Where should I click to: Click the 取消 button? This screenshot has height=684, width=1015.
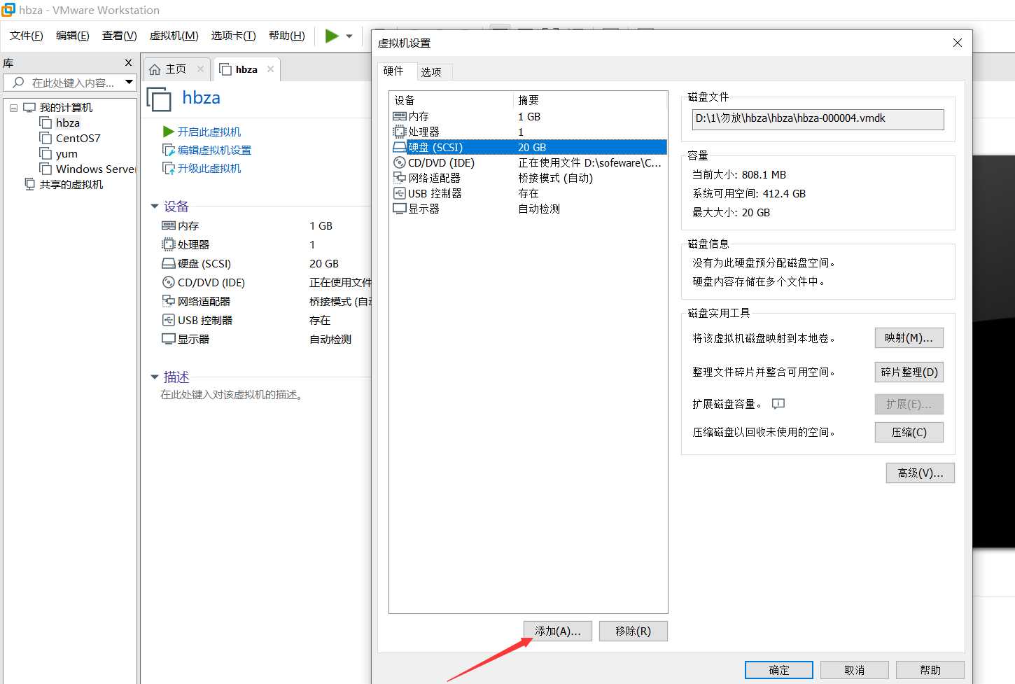(855, 670)
